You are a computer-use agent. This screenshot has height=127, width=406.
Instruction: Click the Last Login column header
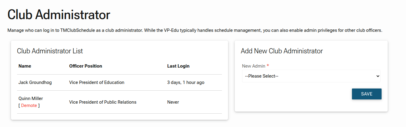tap(178, 66)
